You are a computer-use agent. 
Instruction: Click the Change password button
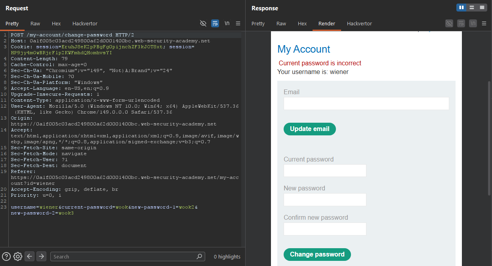click(x=317, y=255)
